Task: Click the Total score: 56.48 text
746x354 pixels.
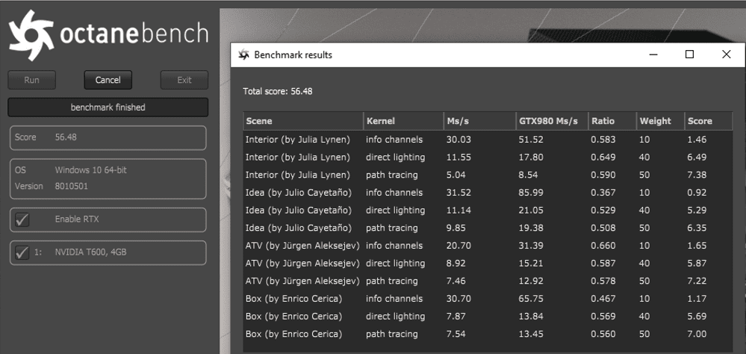Action: pos(277,91)
